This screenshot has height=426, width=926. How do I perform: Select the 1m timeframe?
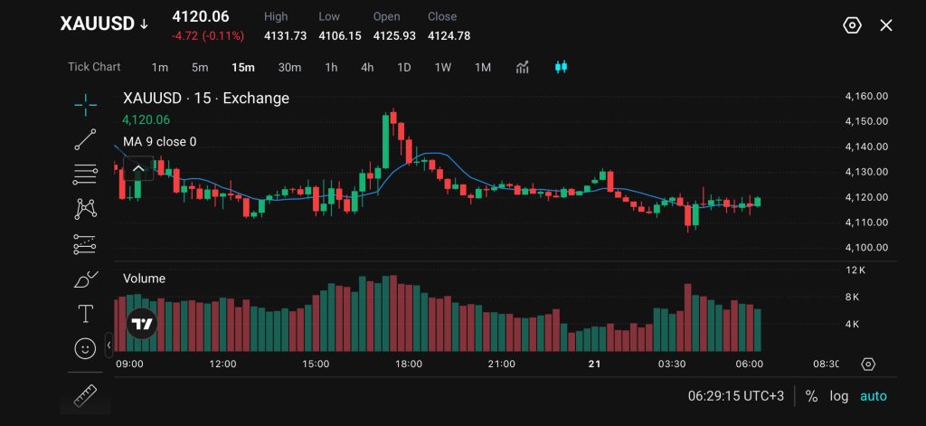click(x=159, y=67)
